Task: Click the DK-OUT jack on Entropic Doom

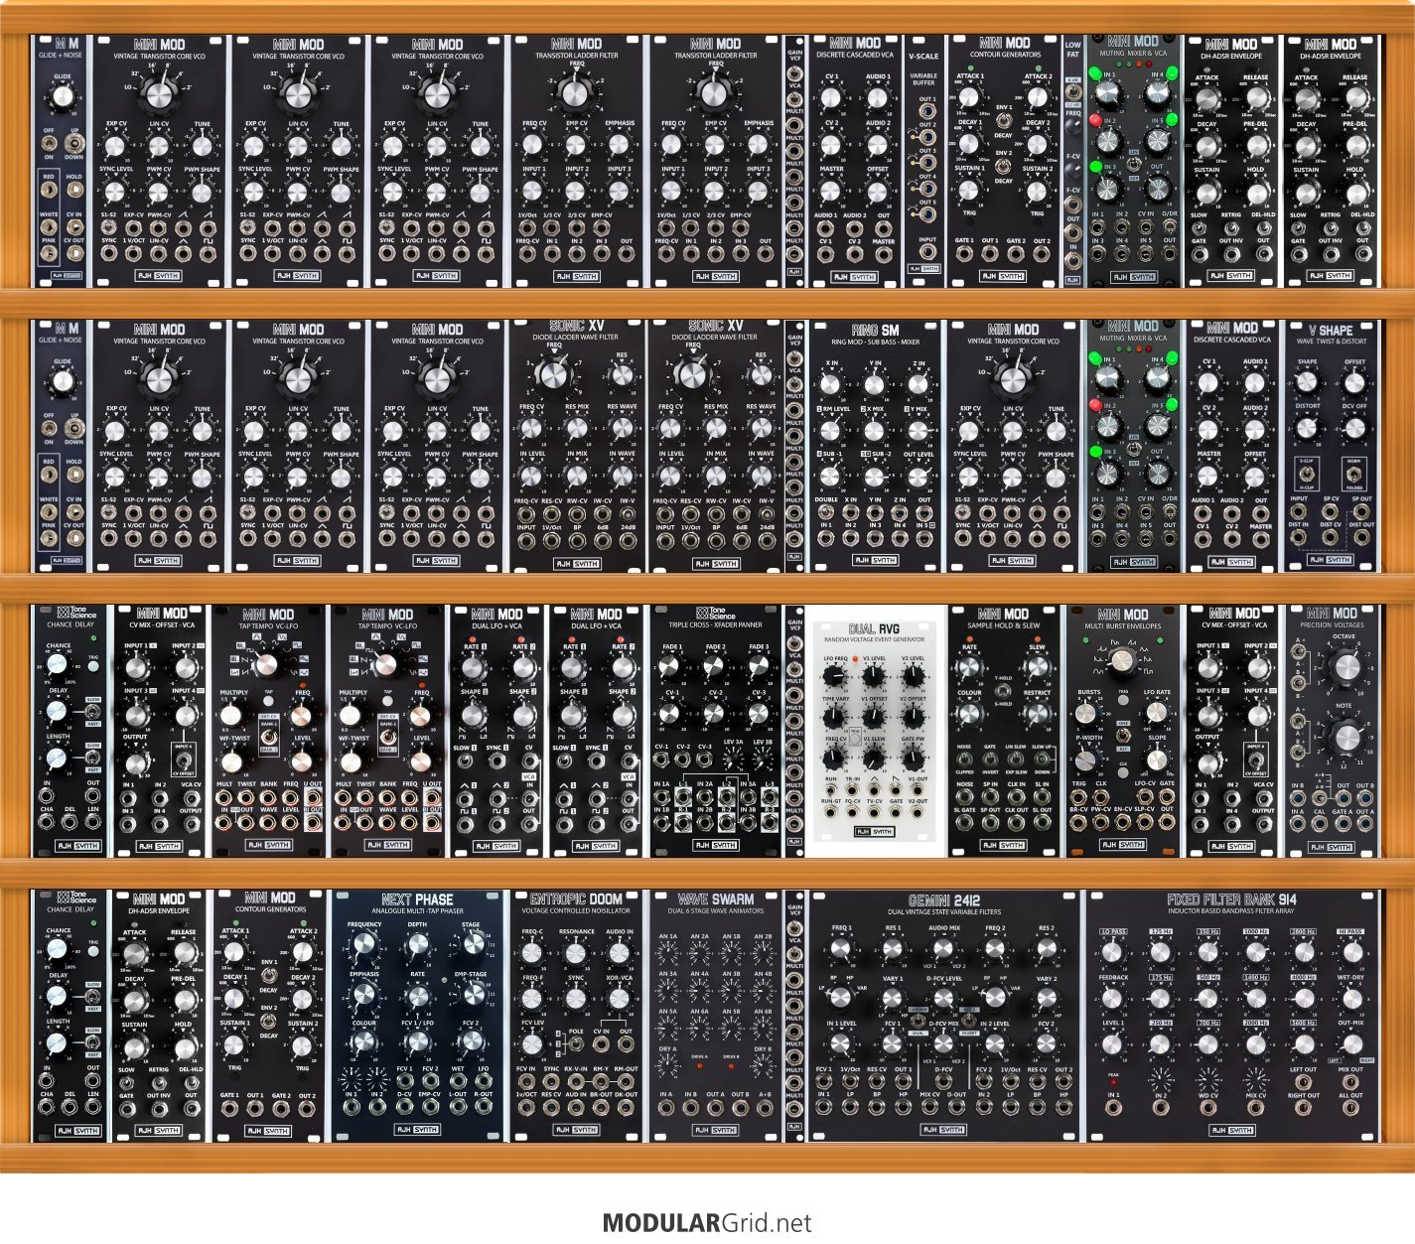Action: (627, 1106)
